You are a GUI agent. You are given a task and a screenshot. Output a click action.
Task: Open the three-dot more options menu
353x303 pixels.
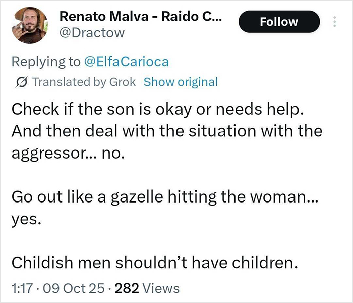coord(333,22)
